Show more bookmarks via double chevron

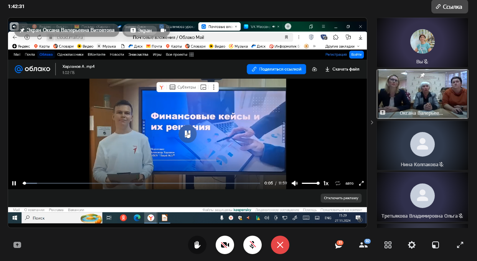click(315, 46)
